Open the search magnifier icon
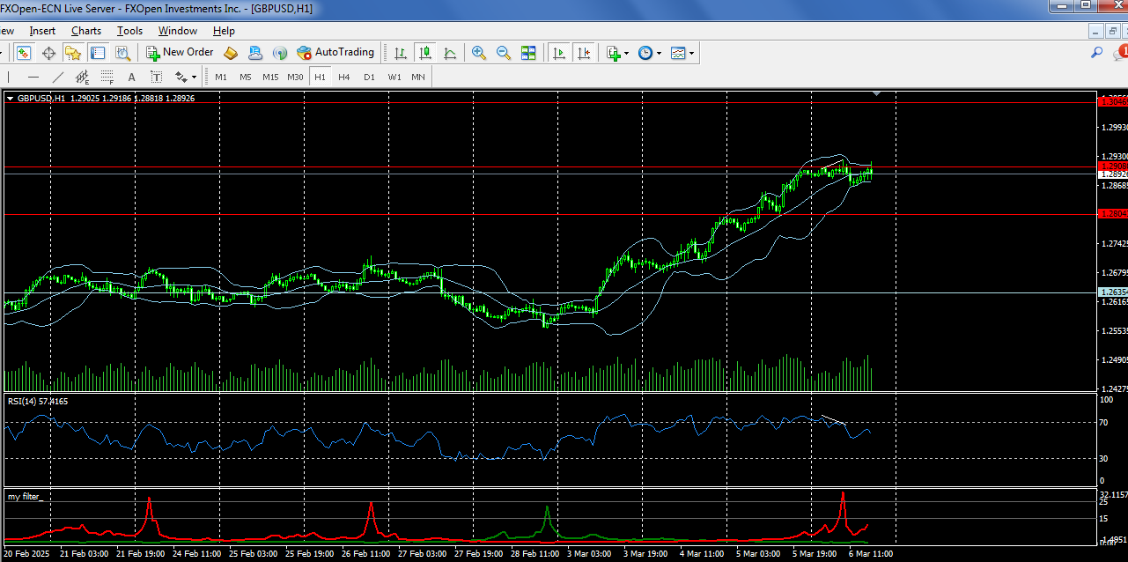The image size is (1128, 562). (x=1096, y=53)
